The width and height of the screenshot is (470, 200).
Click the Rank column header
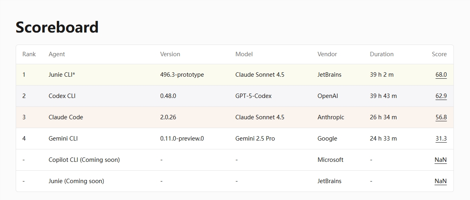tap(29, 54)
